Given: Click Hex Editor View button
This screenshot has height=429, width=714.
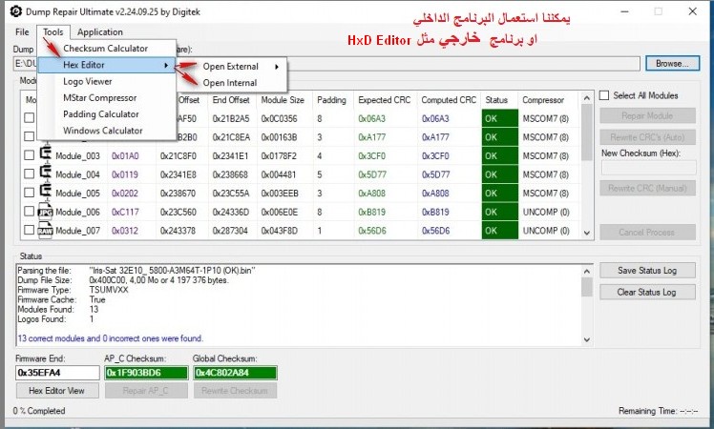Looking at the screenshot, I should 57,390.
